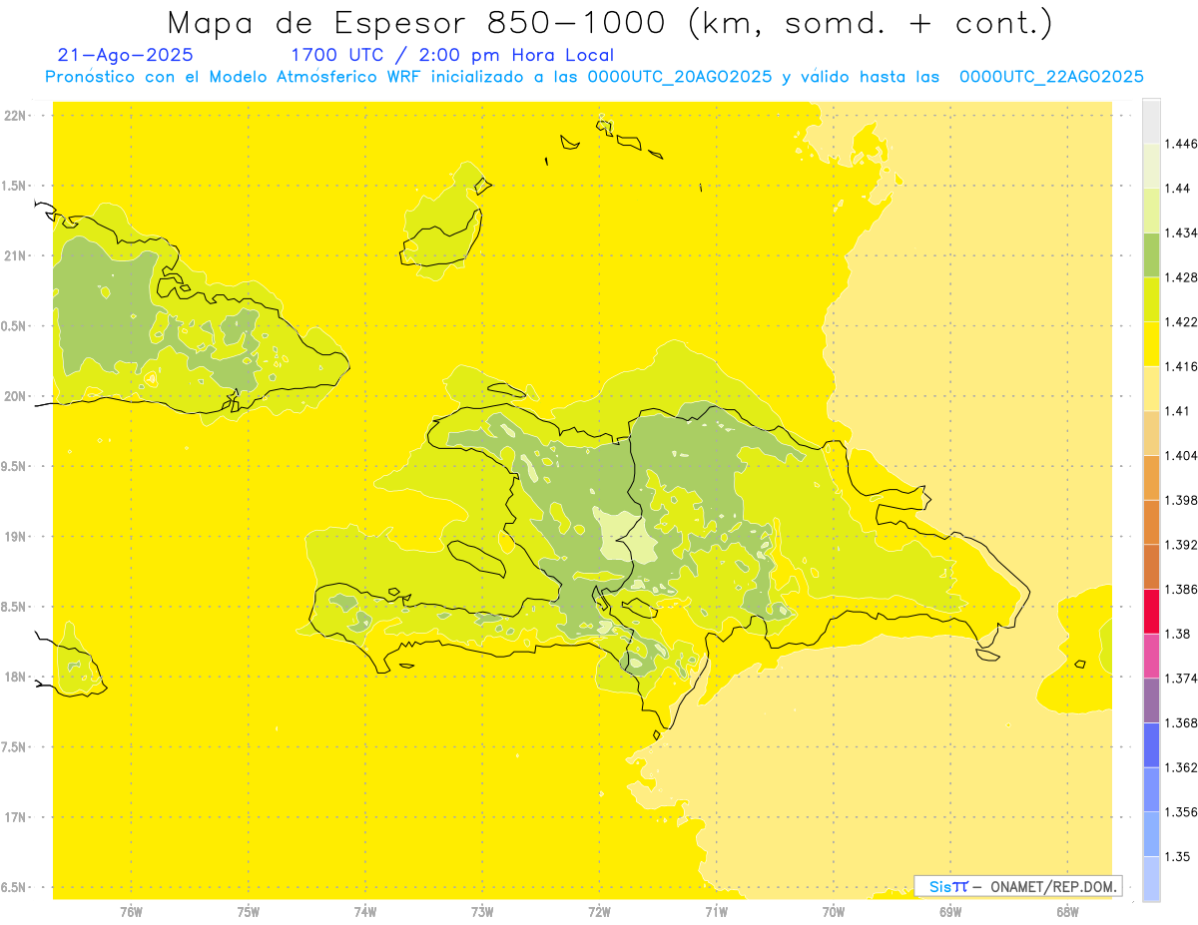Click the blue legend swatch between 1.362 and 1.368
This screenshot has height=925, width=1198.
point(1151,744)
